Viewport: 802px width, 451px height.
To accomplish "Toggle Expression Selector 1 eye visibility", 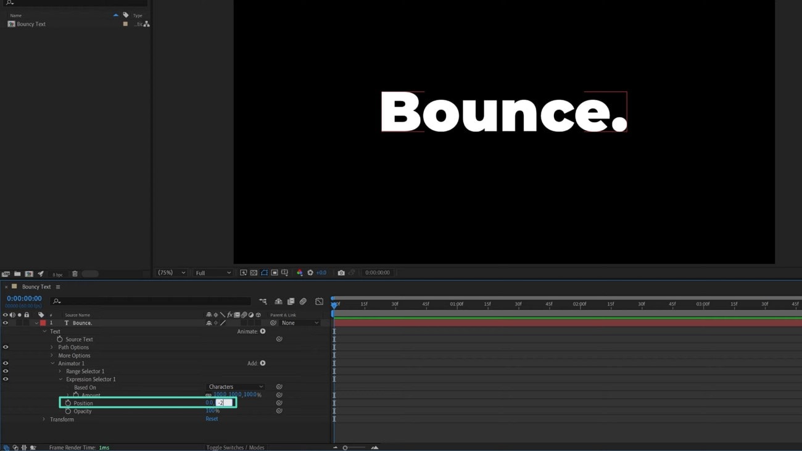I will [x=6, y=379].
